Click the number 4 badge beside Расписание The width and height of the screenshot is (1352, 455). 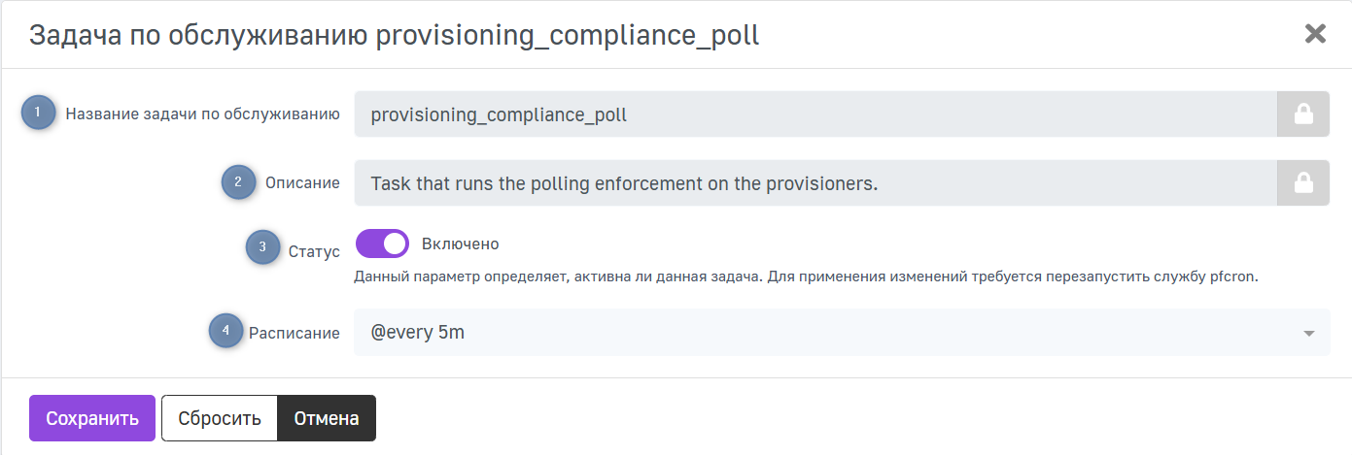[x=226, y=331]
